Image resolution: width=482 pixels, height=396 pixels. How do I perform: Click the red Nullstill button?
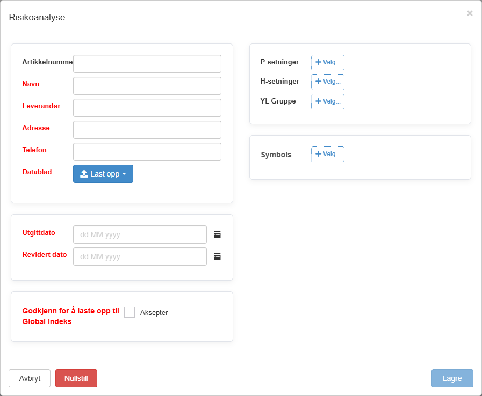[76, 378]
